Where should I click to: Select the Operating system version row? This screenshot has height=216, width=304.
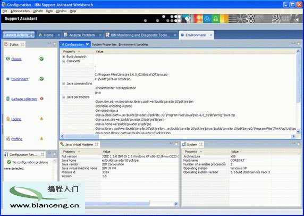(241, 172)
